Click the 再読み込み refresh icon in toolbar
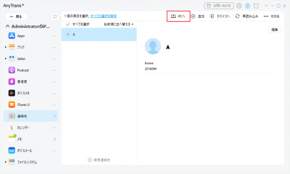Image resolution: width=290 pixels, height=174 pixels. click(237, 16)
